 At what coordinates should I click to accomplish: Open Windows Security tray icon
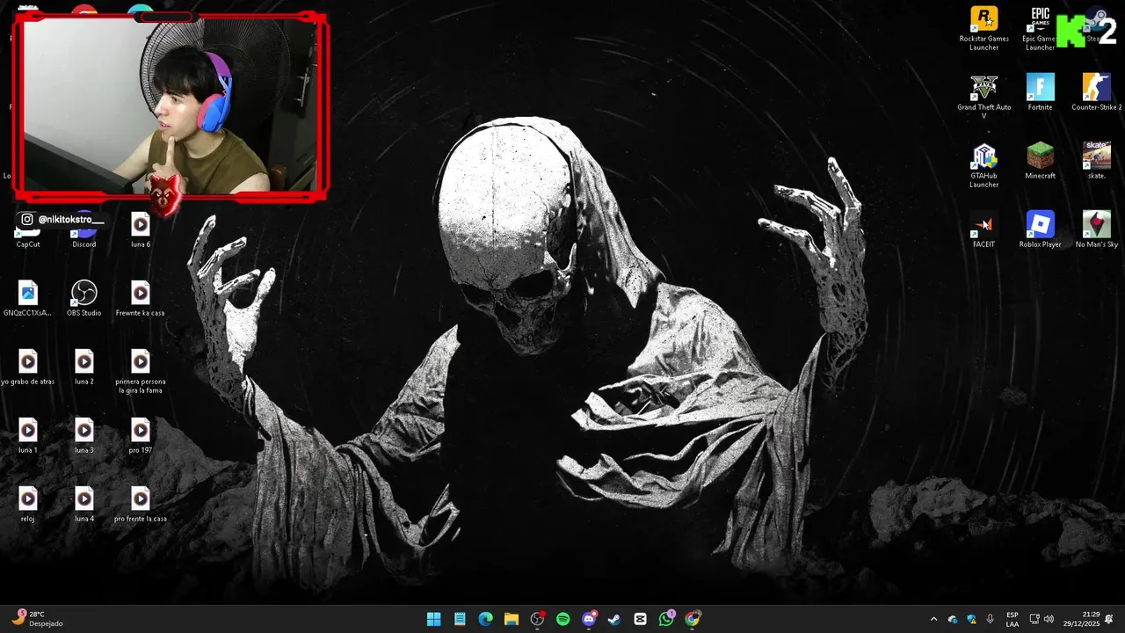coord(971,619)
